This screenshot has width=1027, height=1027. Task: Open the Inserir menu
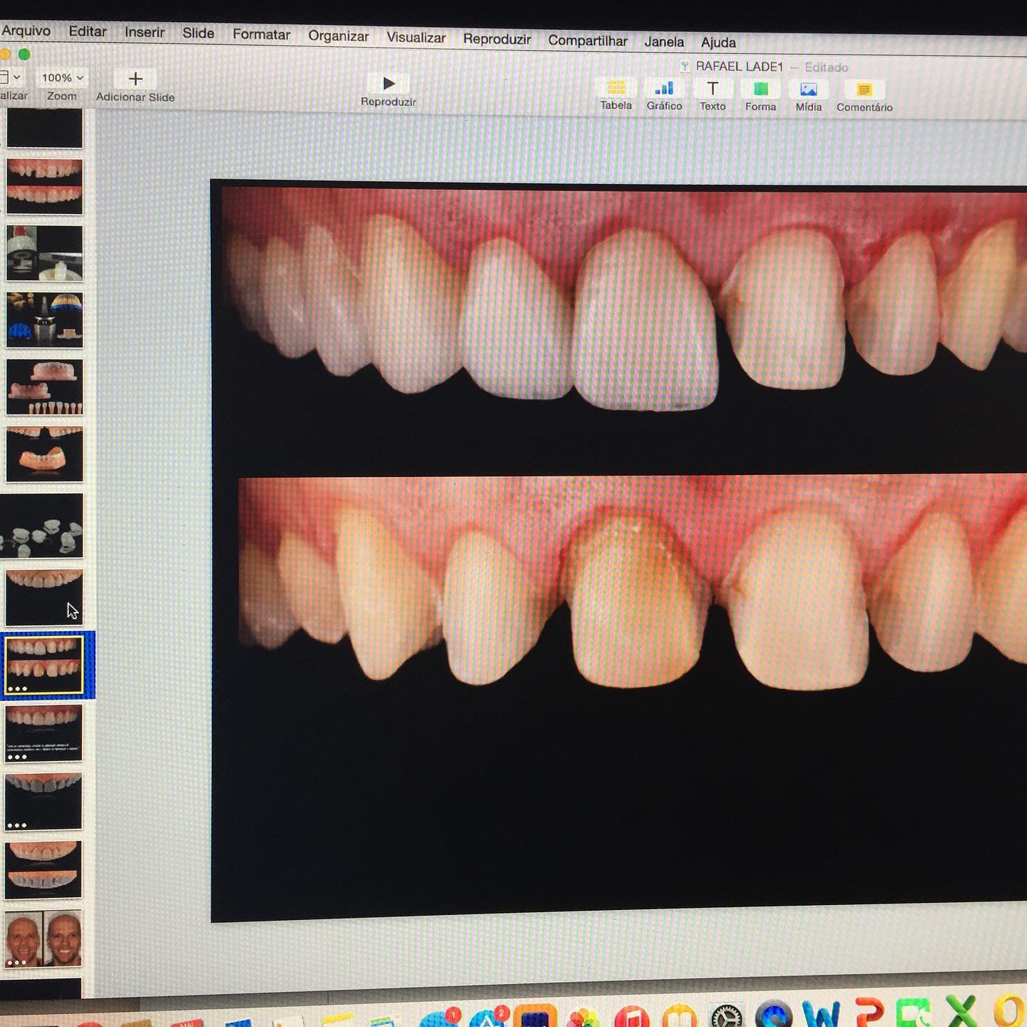pos(144,32)
